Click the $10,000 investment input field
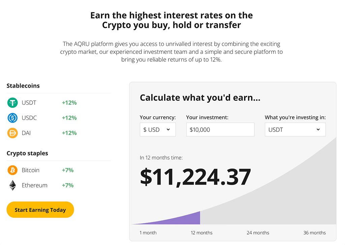 pos(220,130)
